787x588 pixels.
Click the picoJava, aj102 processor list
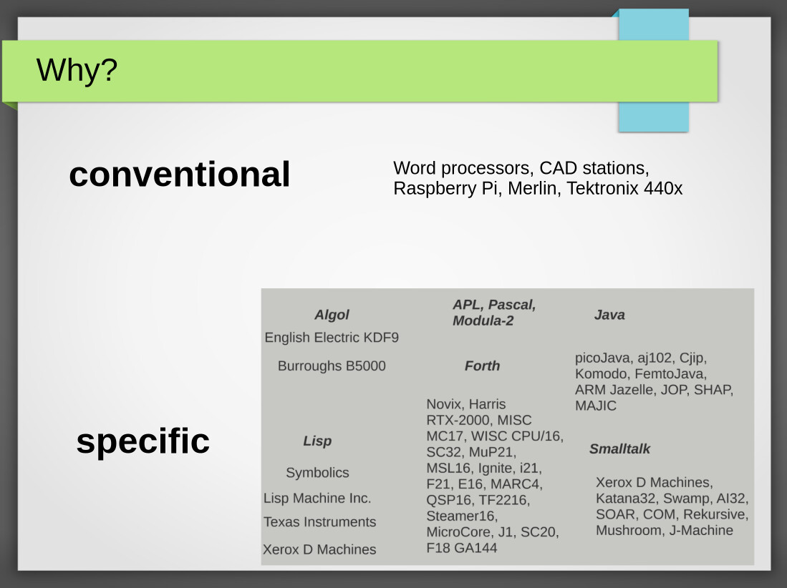pos(654,381)
